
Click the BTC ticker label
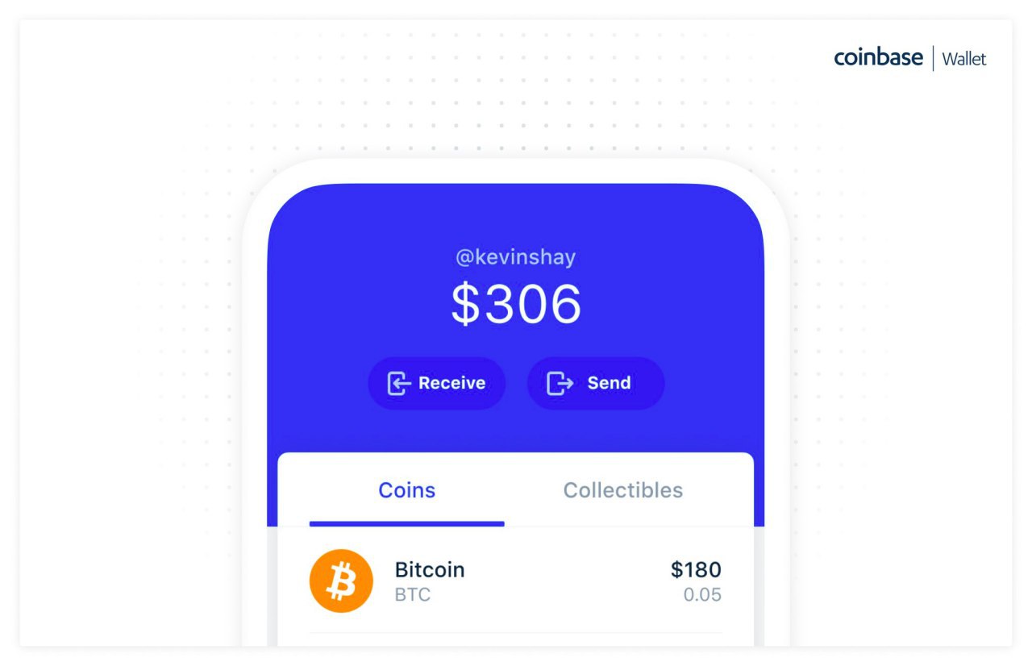(413, 595)
